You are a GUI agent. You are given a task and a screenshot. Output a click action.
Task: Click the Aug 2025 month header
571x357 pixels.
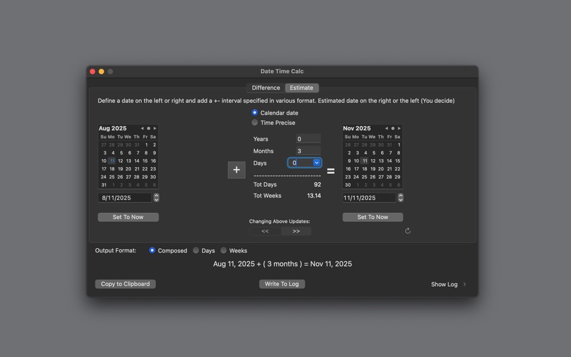click(112, 128)
